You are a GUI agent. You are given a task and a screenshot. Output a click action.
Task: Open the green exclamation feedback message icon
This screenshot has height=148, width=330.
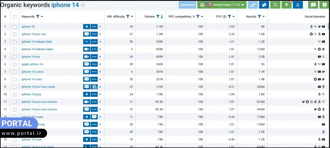point(313,5)
